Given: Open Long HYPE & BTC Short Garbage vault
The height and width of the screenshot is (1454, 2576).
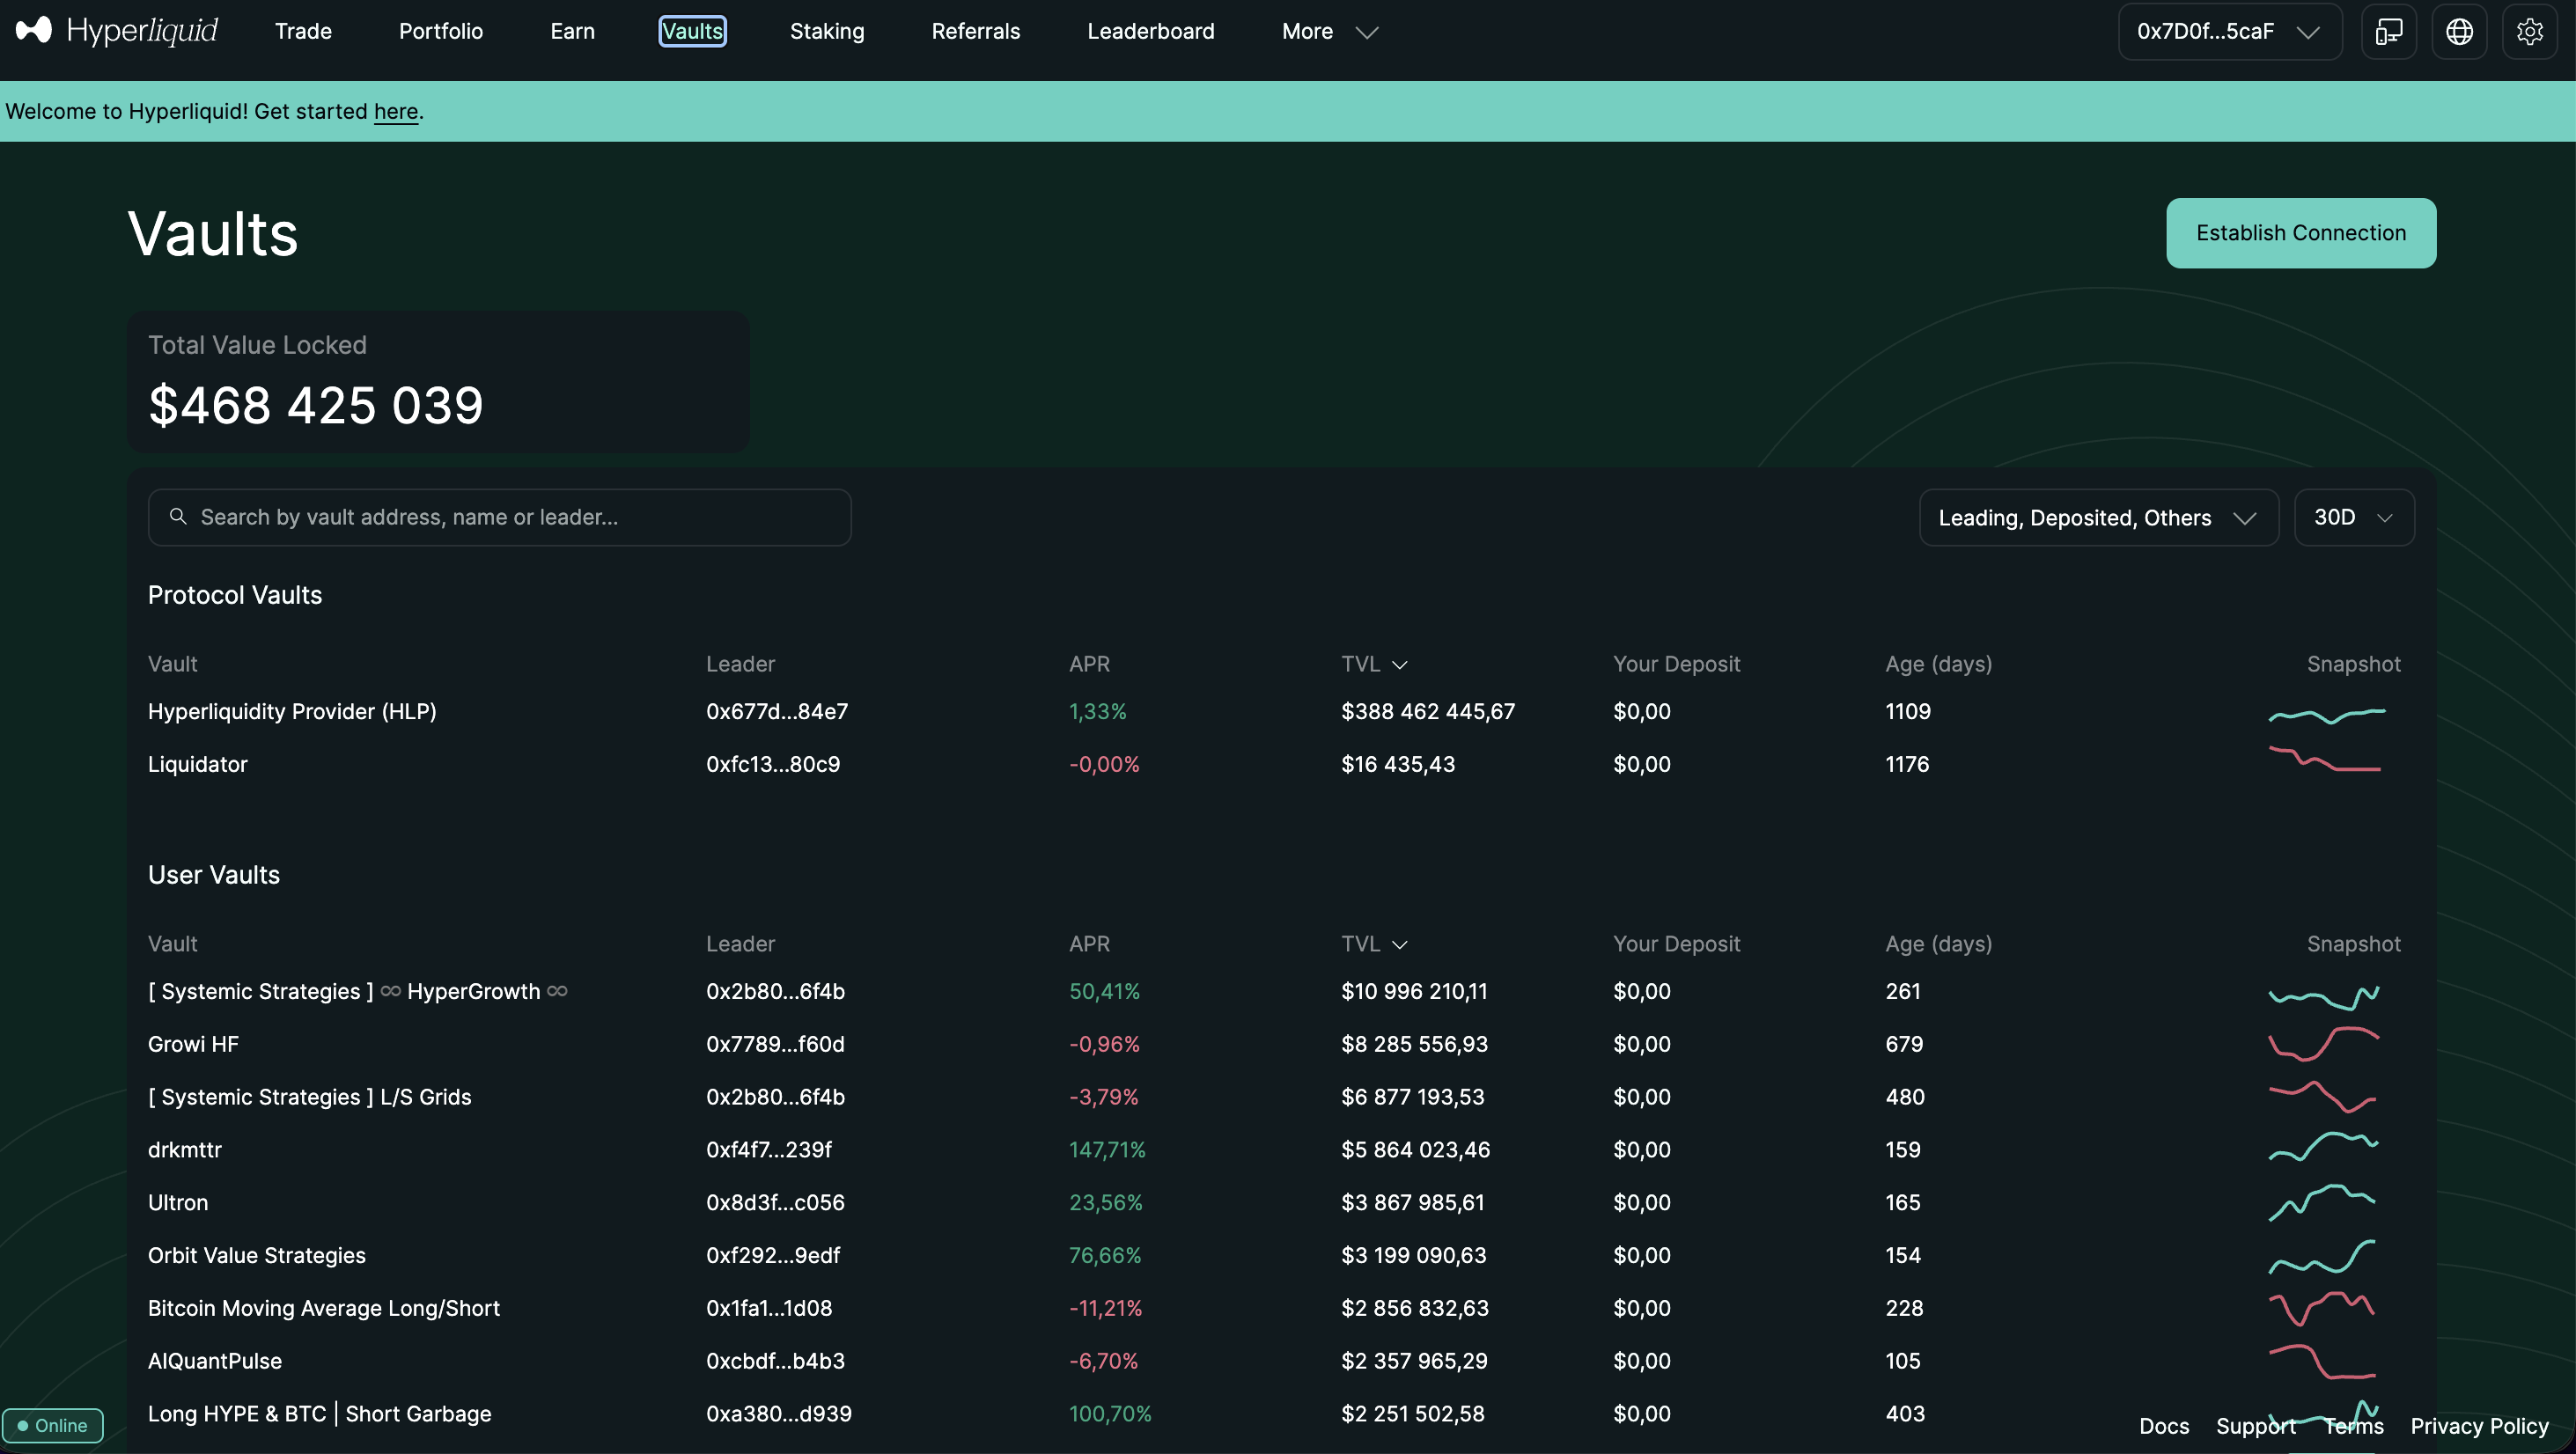Looking at the screenshot, I should click(x=320, y=1414).
